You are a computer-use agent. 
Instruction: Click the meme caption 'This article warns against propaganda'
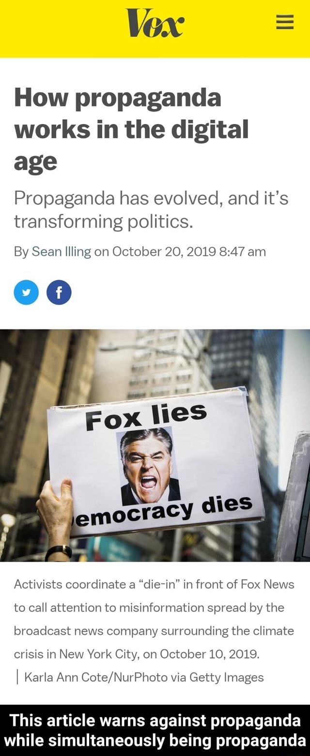[155, 720]
